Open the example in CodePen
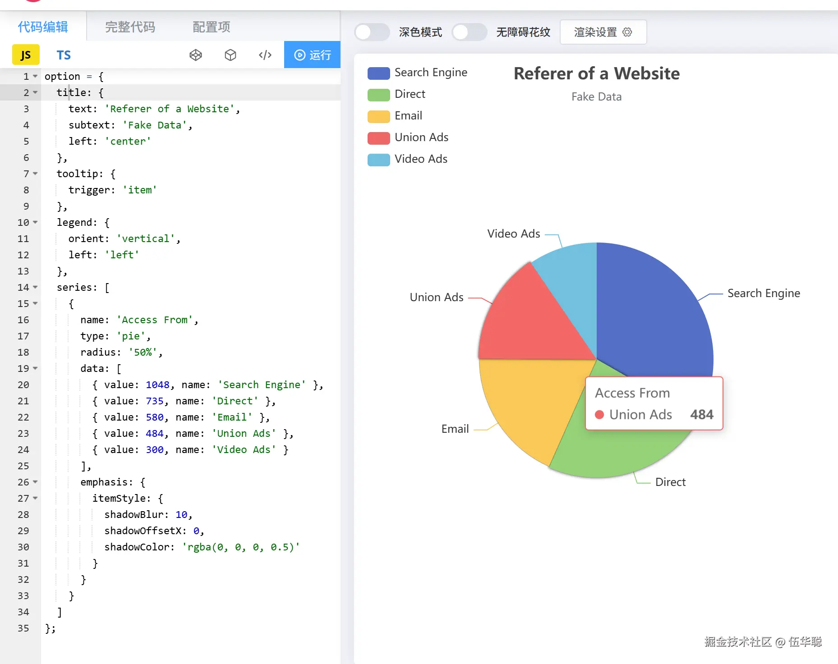The height and width of the screenshot is (664, 838). [196, 55]
